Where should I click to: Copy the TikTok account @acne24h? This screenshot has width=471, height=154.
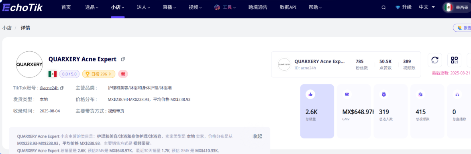(62, 88)
